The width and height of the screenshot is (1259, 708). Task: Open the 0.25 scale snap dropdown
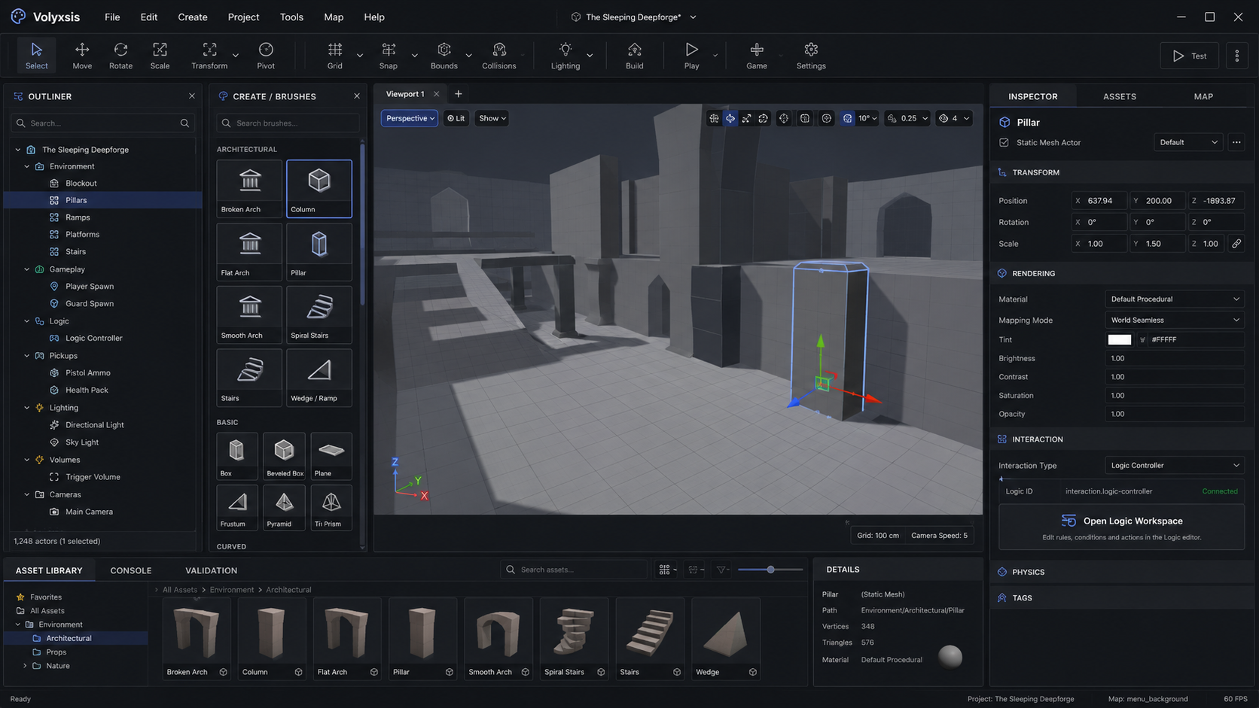point(907,118)
